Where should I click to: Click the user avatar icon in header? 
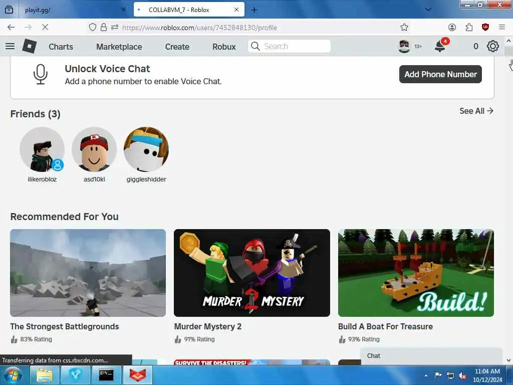404,46
